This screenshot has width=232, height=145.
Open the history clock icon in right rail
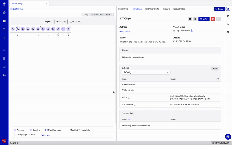[228, 24]
